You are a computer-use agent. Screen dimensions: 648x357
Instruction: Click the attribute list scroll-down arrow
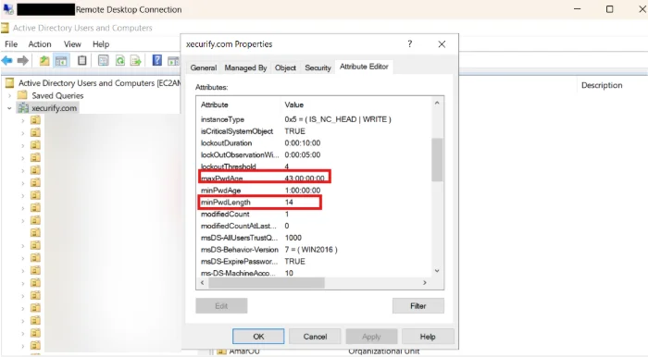click(437, 271)
